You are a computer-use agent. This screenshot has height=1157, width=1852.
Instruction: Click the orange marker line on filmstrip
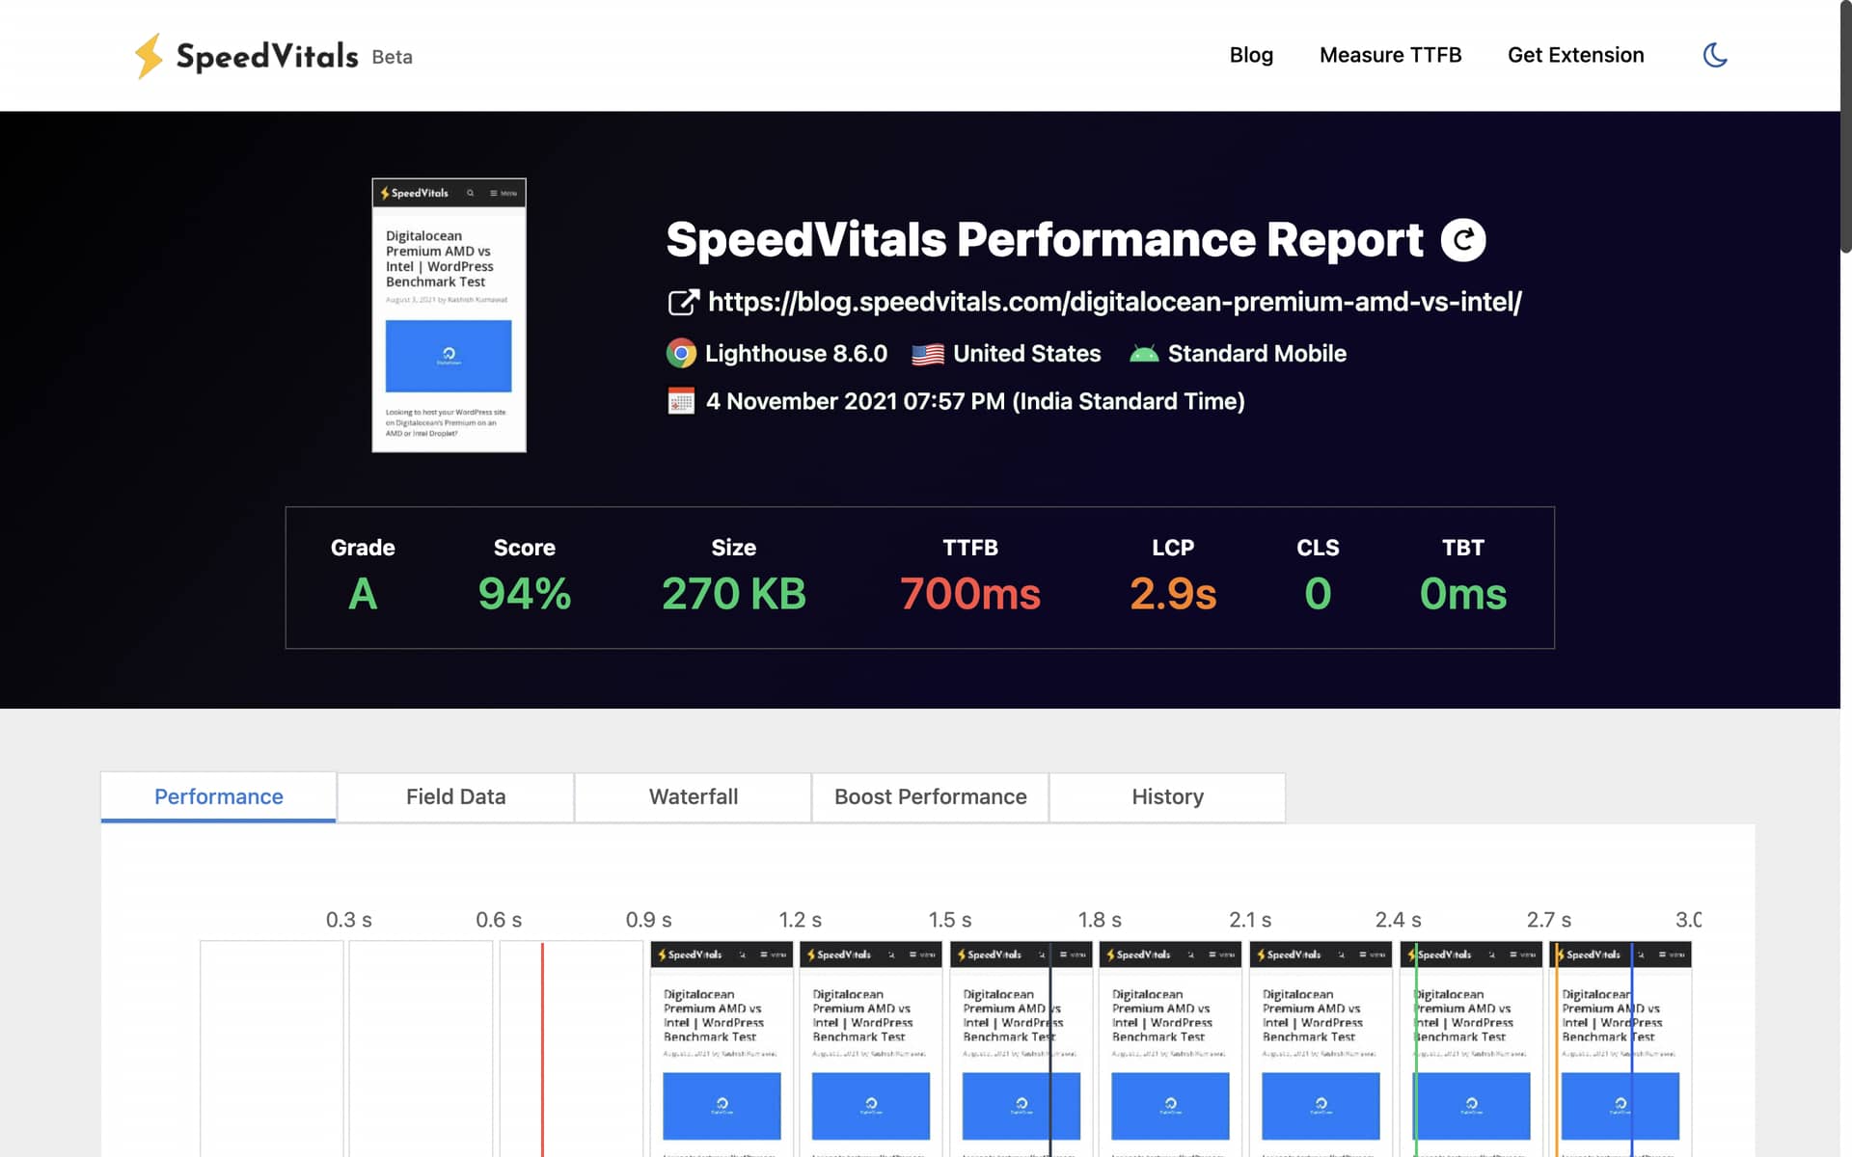[x=1557, y=1049]
